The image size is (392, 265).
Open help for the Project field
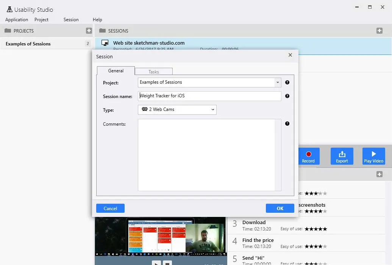click(x=287, y=82)
